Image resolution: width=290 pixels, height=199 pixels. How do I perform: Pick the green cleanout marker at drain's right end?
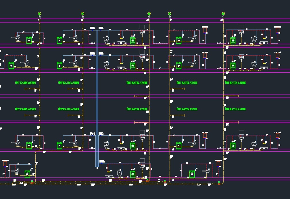coord(219,182)
